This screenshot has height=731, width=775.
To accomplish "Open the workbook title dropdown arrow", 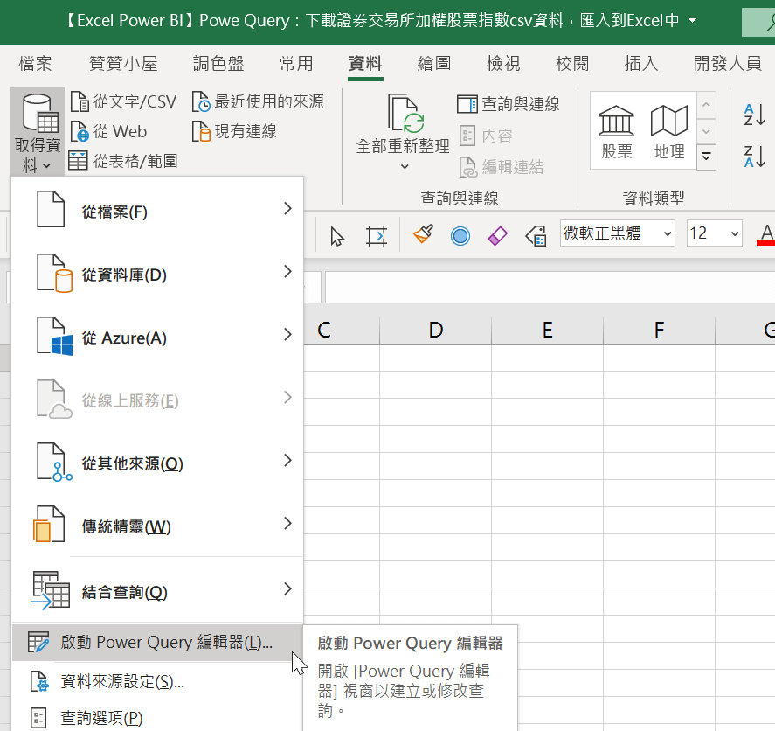I will [693, 21].
